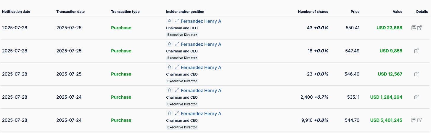
Task: Open comment icon for the USD 5,401,245 transaction
Action: 414,120
